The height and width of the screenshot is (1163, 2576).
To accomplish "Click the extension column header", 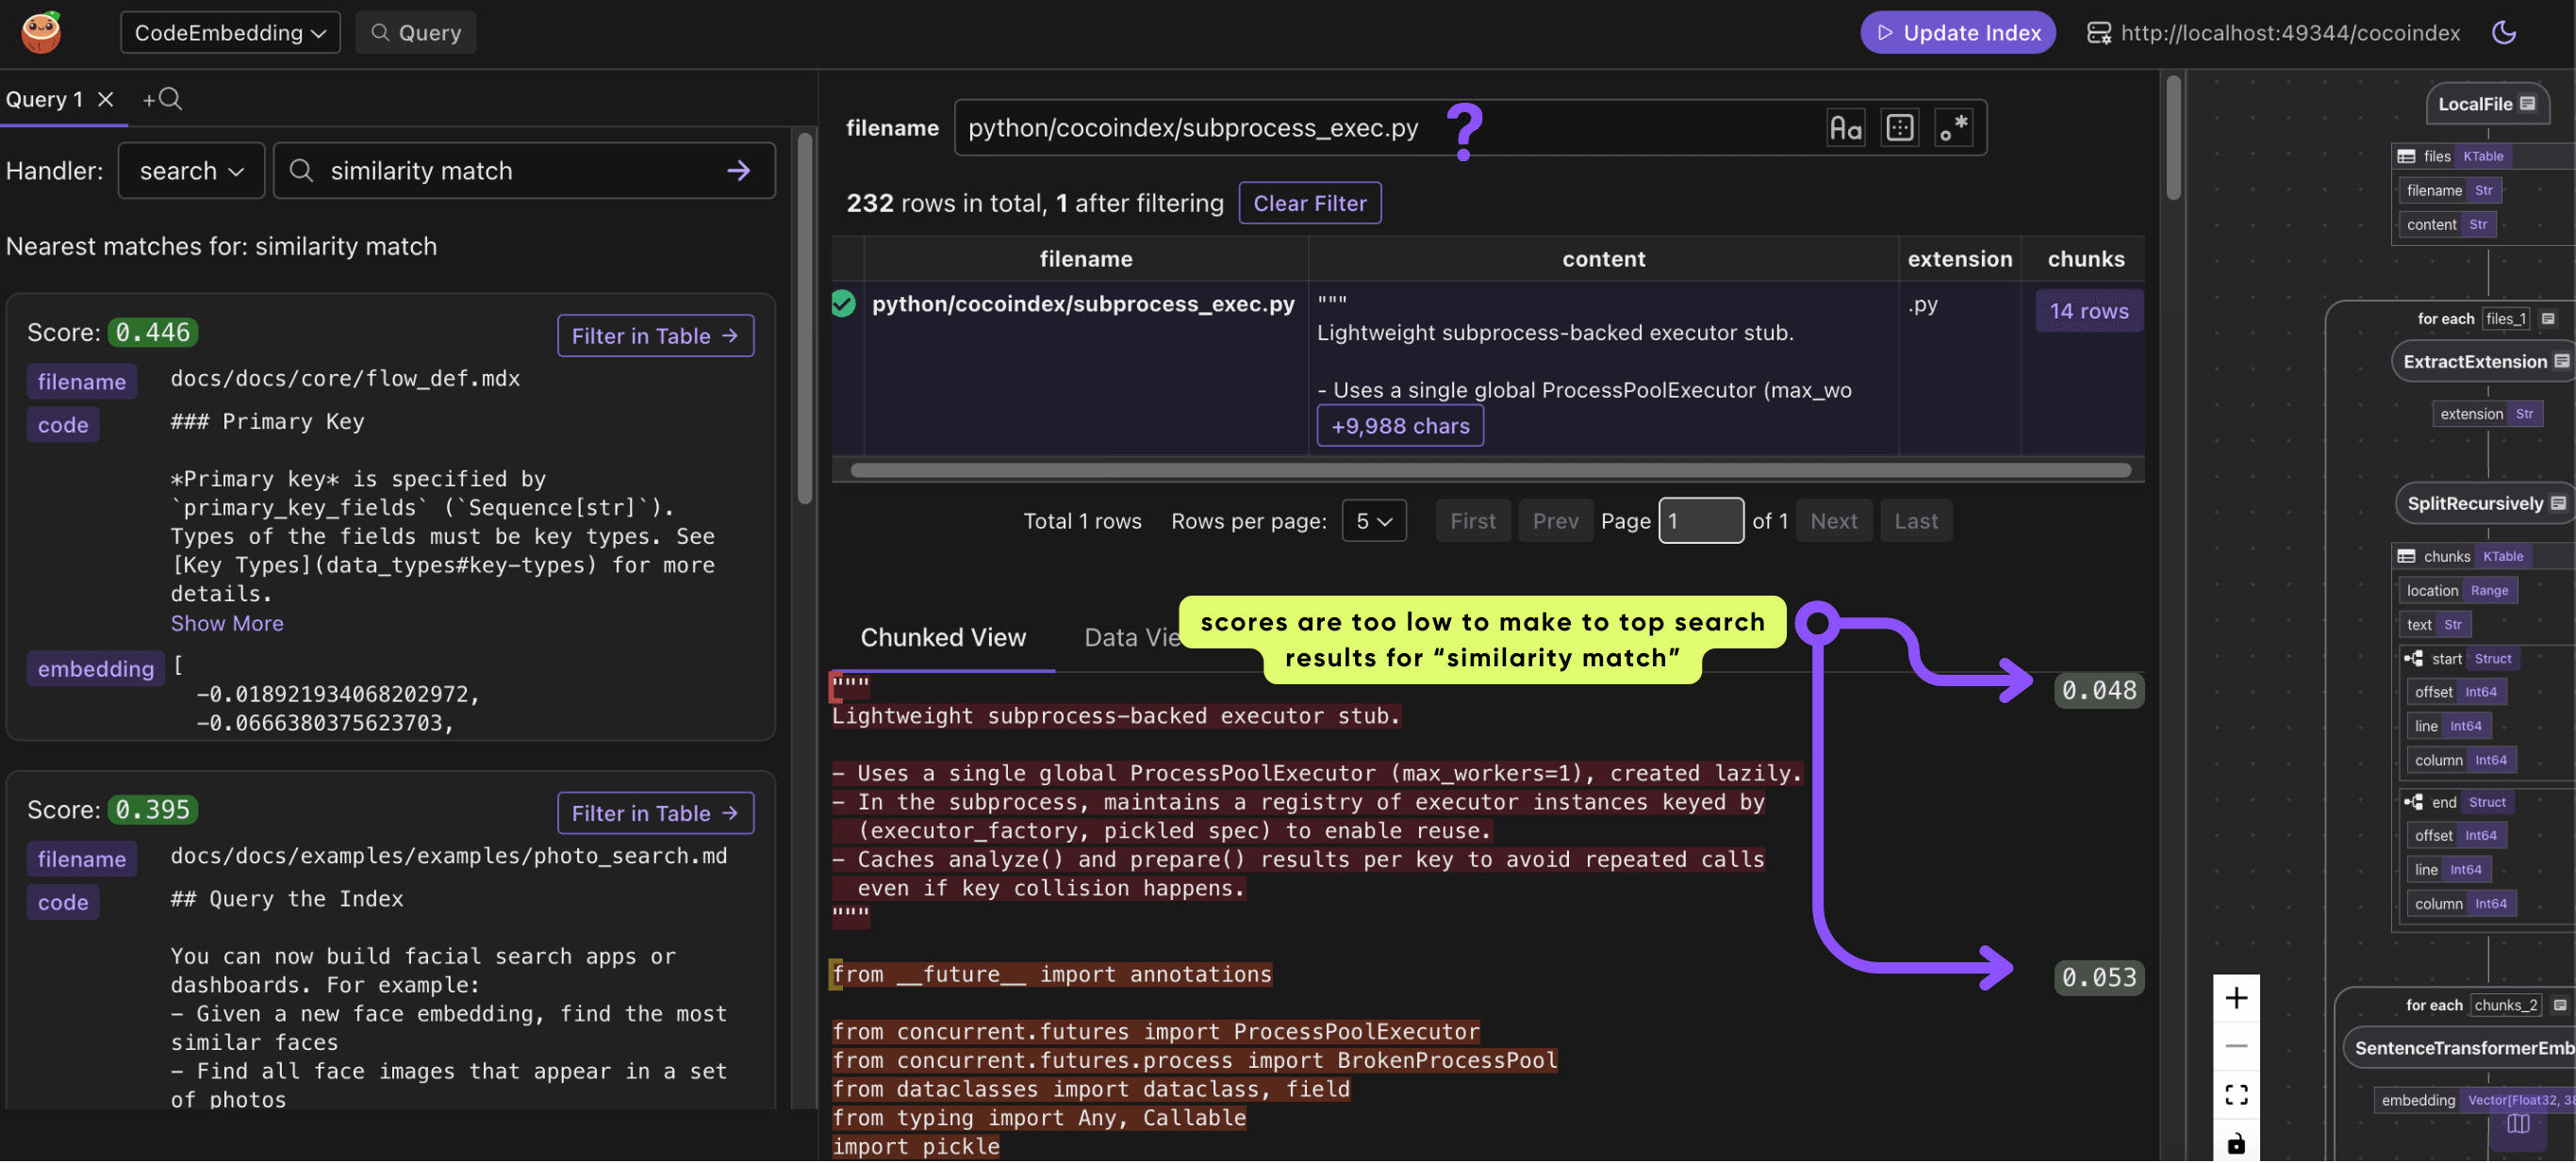I will tap(1960, 259).
